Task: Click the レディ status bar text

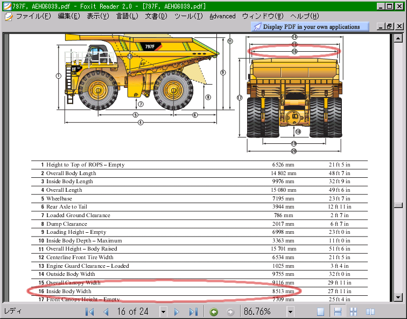Action: 13,311
